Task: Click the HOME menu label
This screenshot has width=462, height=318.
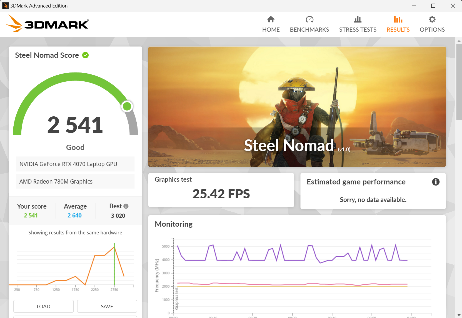Action: coord(271,30)
